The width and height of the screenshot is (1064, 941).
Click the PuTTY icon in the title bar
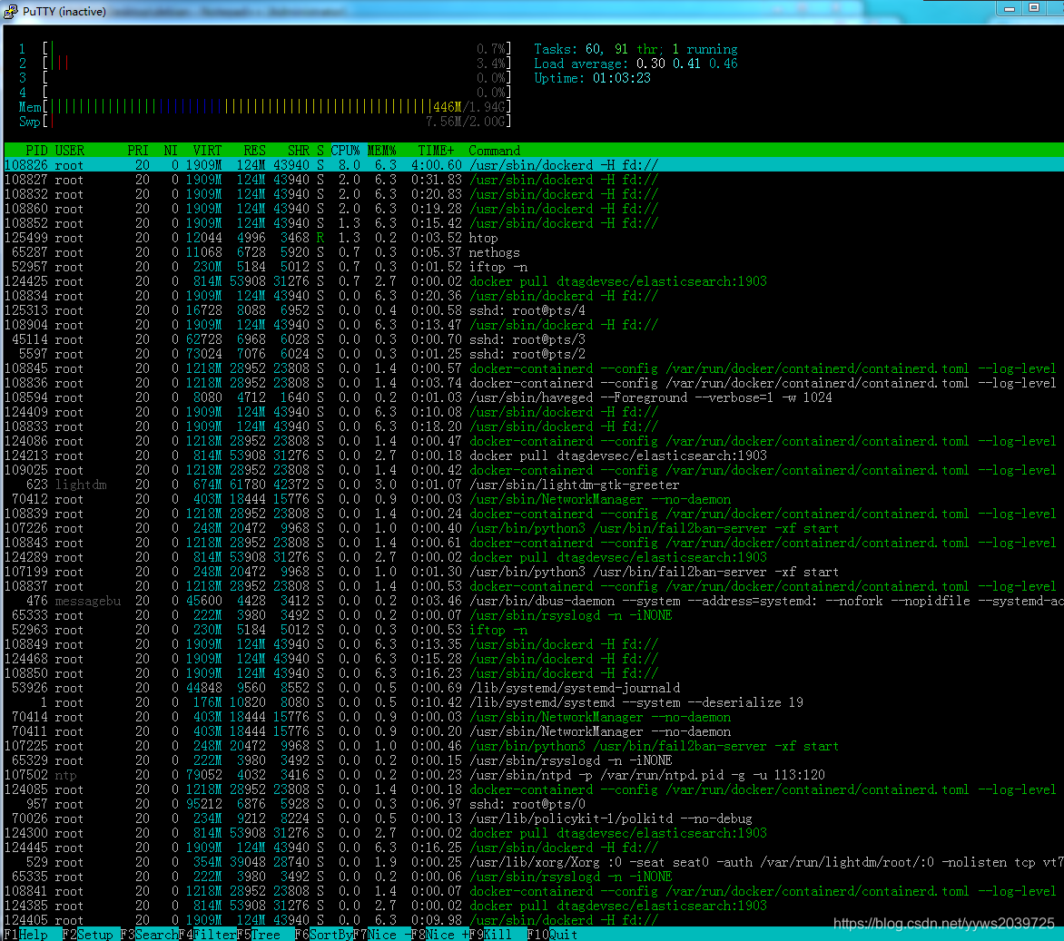[x=10, y=11]
